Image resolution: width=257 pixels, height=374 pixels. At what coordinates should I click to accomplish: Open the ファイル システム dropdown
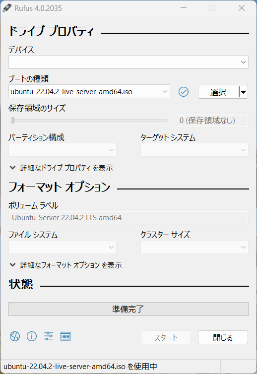click(63, 247)
